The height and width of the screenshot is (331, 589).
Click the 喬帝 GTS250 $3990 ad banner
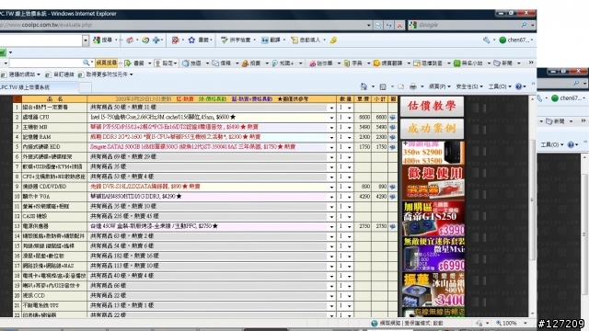coord(433,219)
